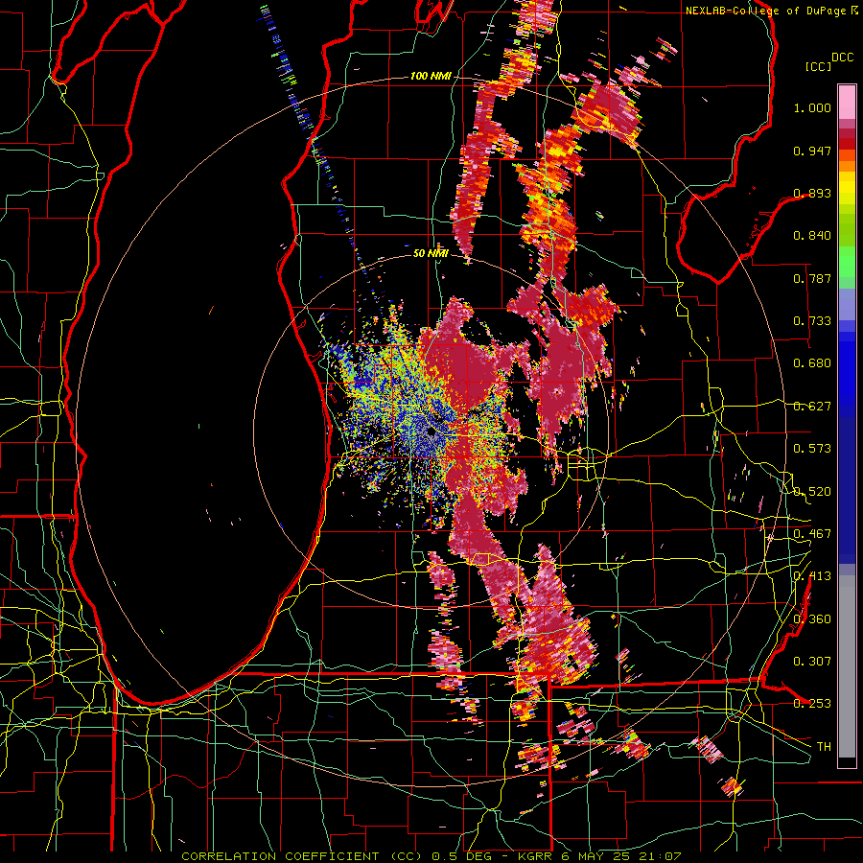Click the [CC] units label
The height and width of the screenshot is (863, 863).
[x=819, y=66]
